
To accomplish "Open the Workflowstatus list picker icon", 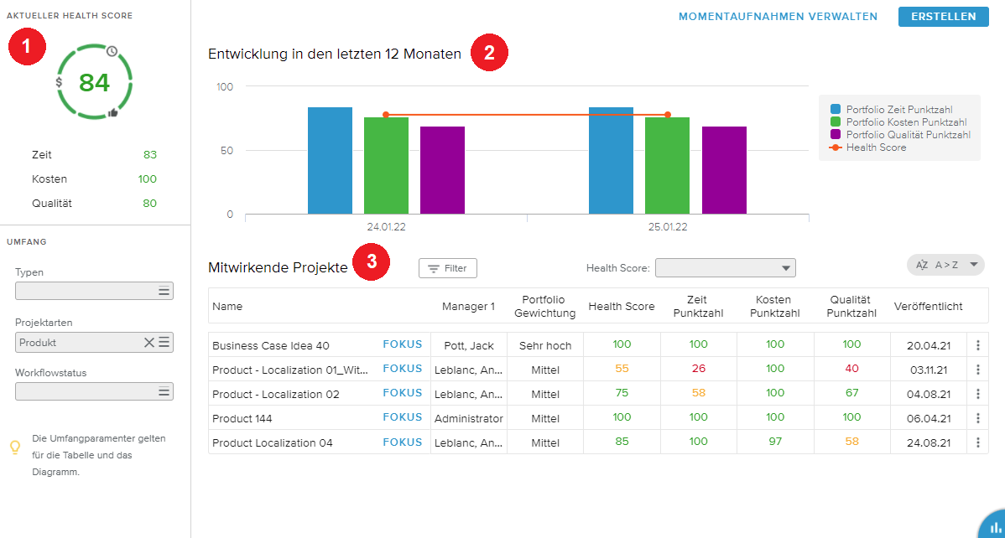I will 164,392.
